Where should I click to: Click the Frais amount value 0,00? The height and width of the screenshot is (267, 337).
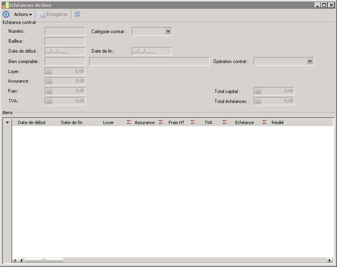[80, 91]
